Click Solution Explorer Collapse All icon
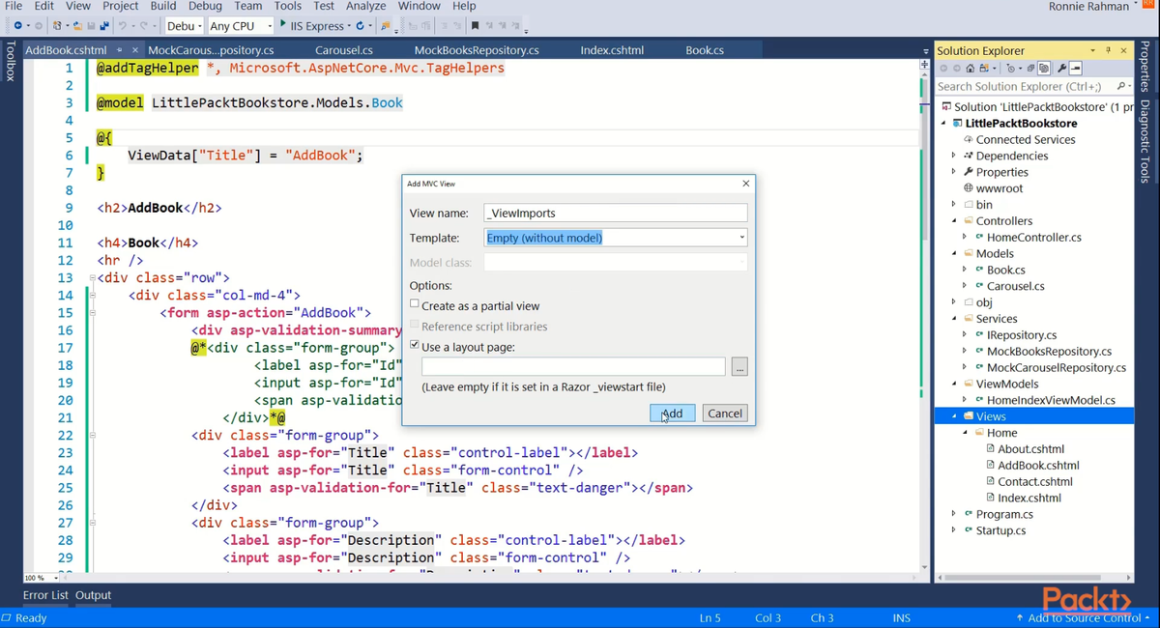The width and height of the screenshot is (1160, 628). (1030, 69)
